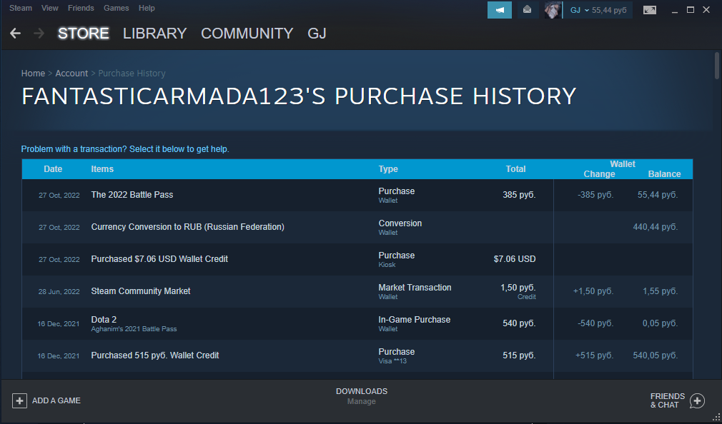Click the grayed-out forward navigation arrow

coord(39,33)
